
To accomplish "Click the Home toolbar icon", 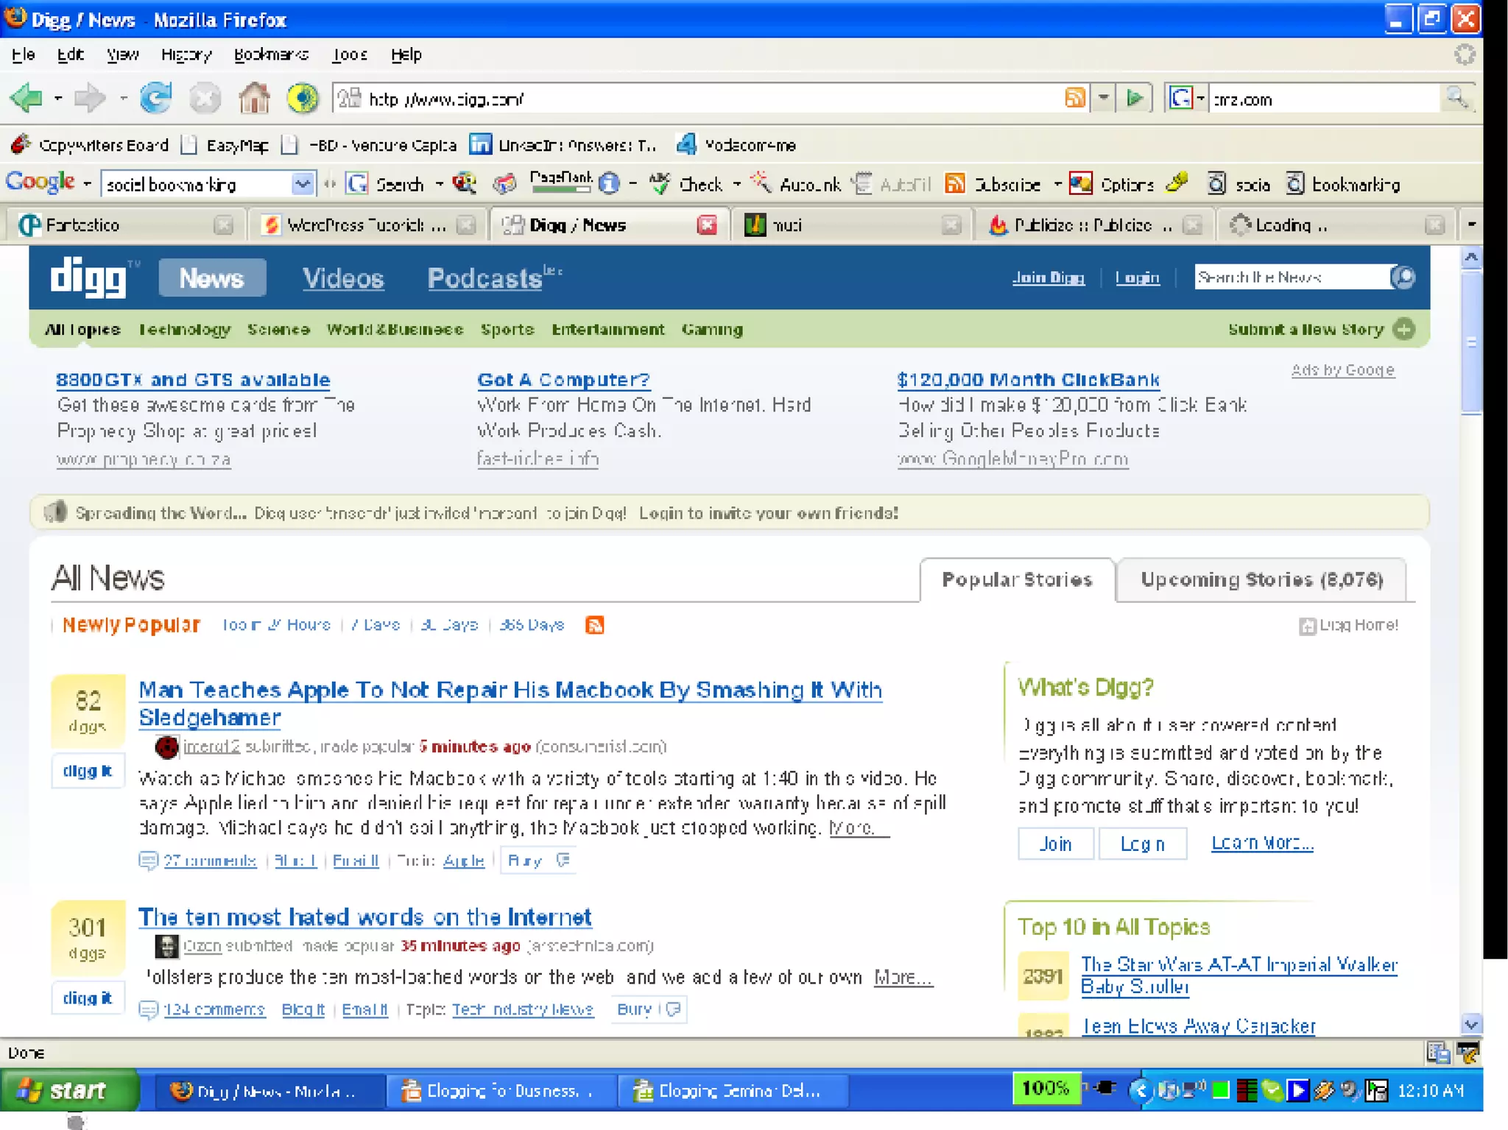I will (x=254, y=98).
